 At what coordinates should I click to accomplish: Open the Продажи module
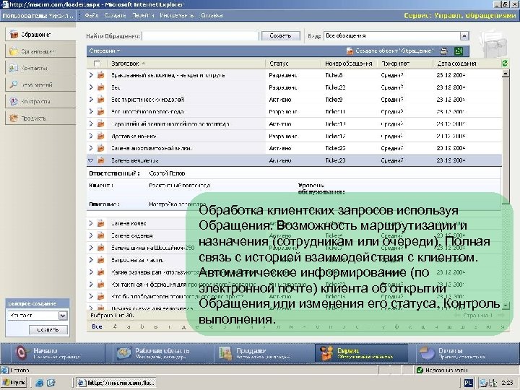262,353
